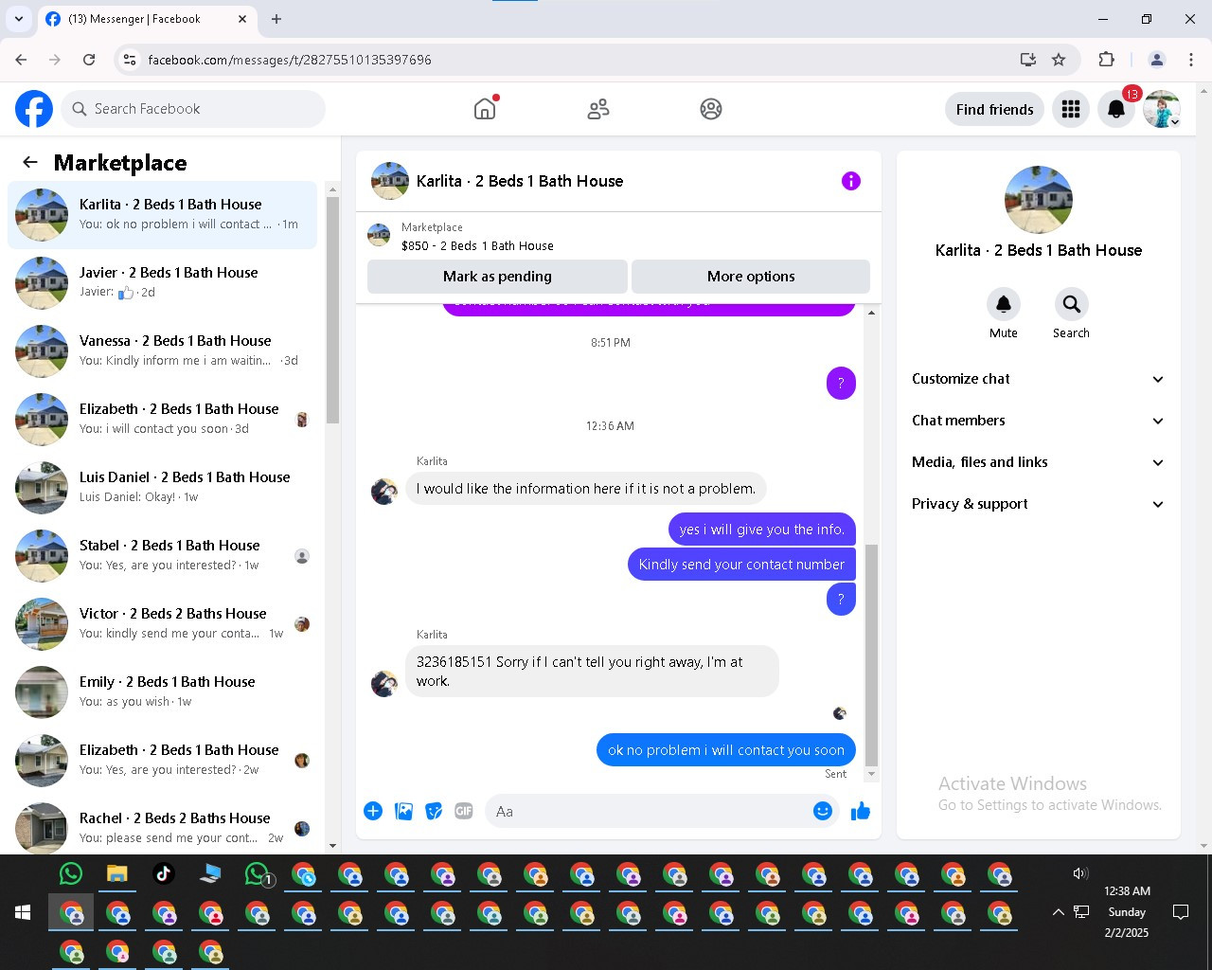
Task: Go to the Home feed icon
Action: 485,109
